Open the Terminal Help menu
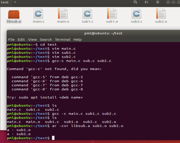The width and height of the screenshot is (180, 143). tap(77, 40)
